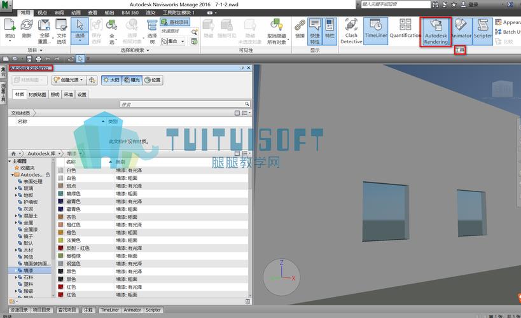Switch to the 视点 ribbon tab
The width and height of the screenshot is (521, 318).
[x=42, y=12]
